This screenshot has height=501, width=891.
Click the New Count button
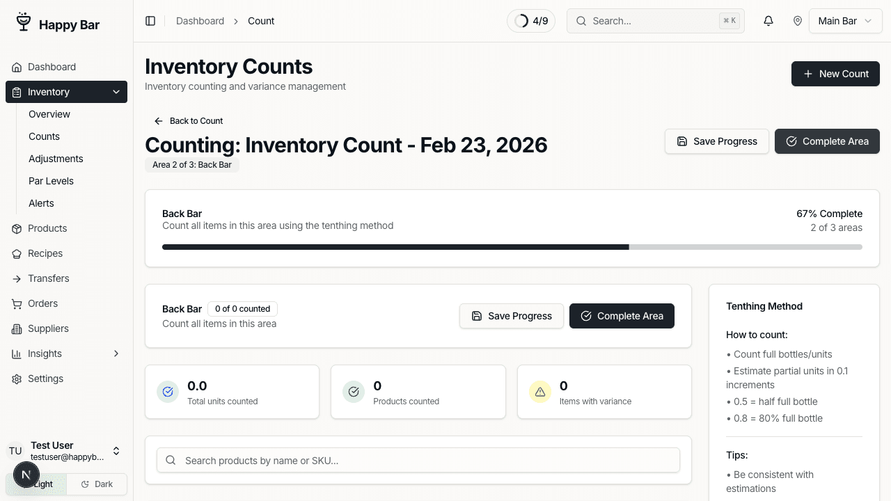point(835,74)
